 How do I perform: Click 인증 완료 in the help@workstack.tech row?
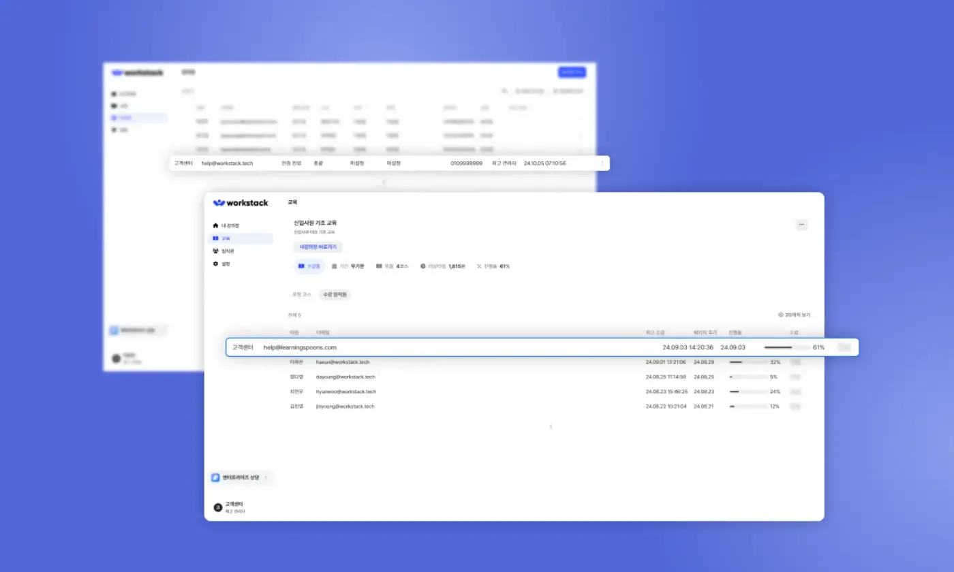pos(291,163)
